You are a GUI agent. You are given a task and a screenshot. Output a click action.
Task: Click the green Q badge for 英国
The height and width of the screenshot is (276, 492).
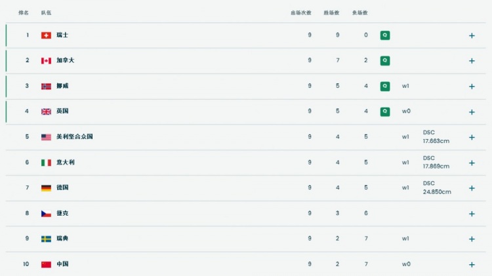385,111
